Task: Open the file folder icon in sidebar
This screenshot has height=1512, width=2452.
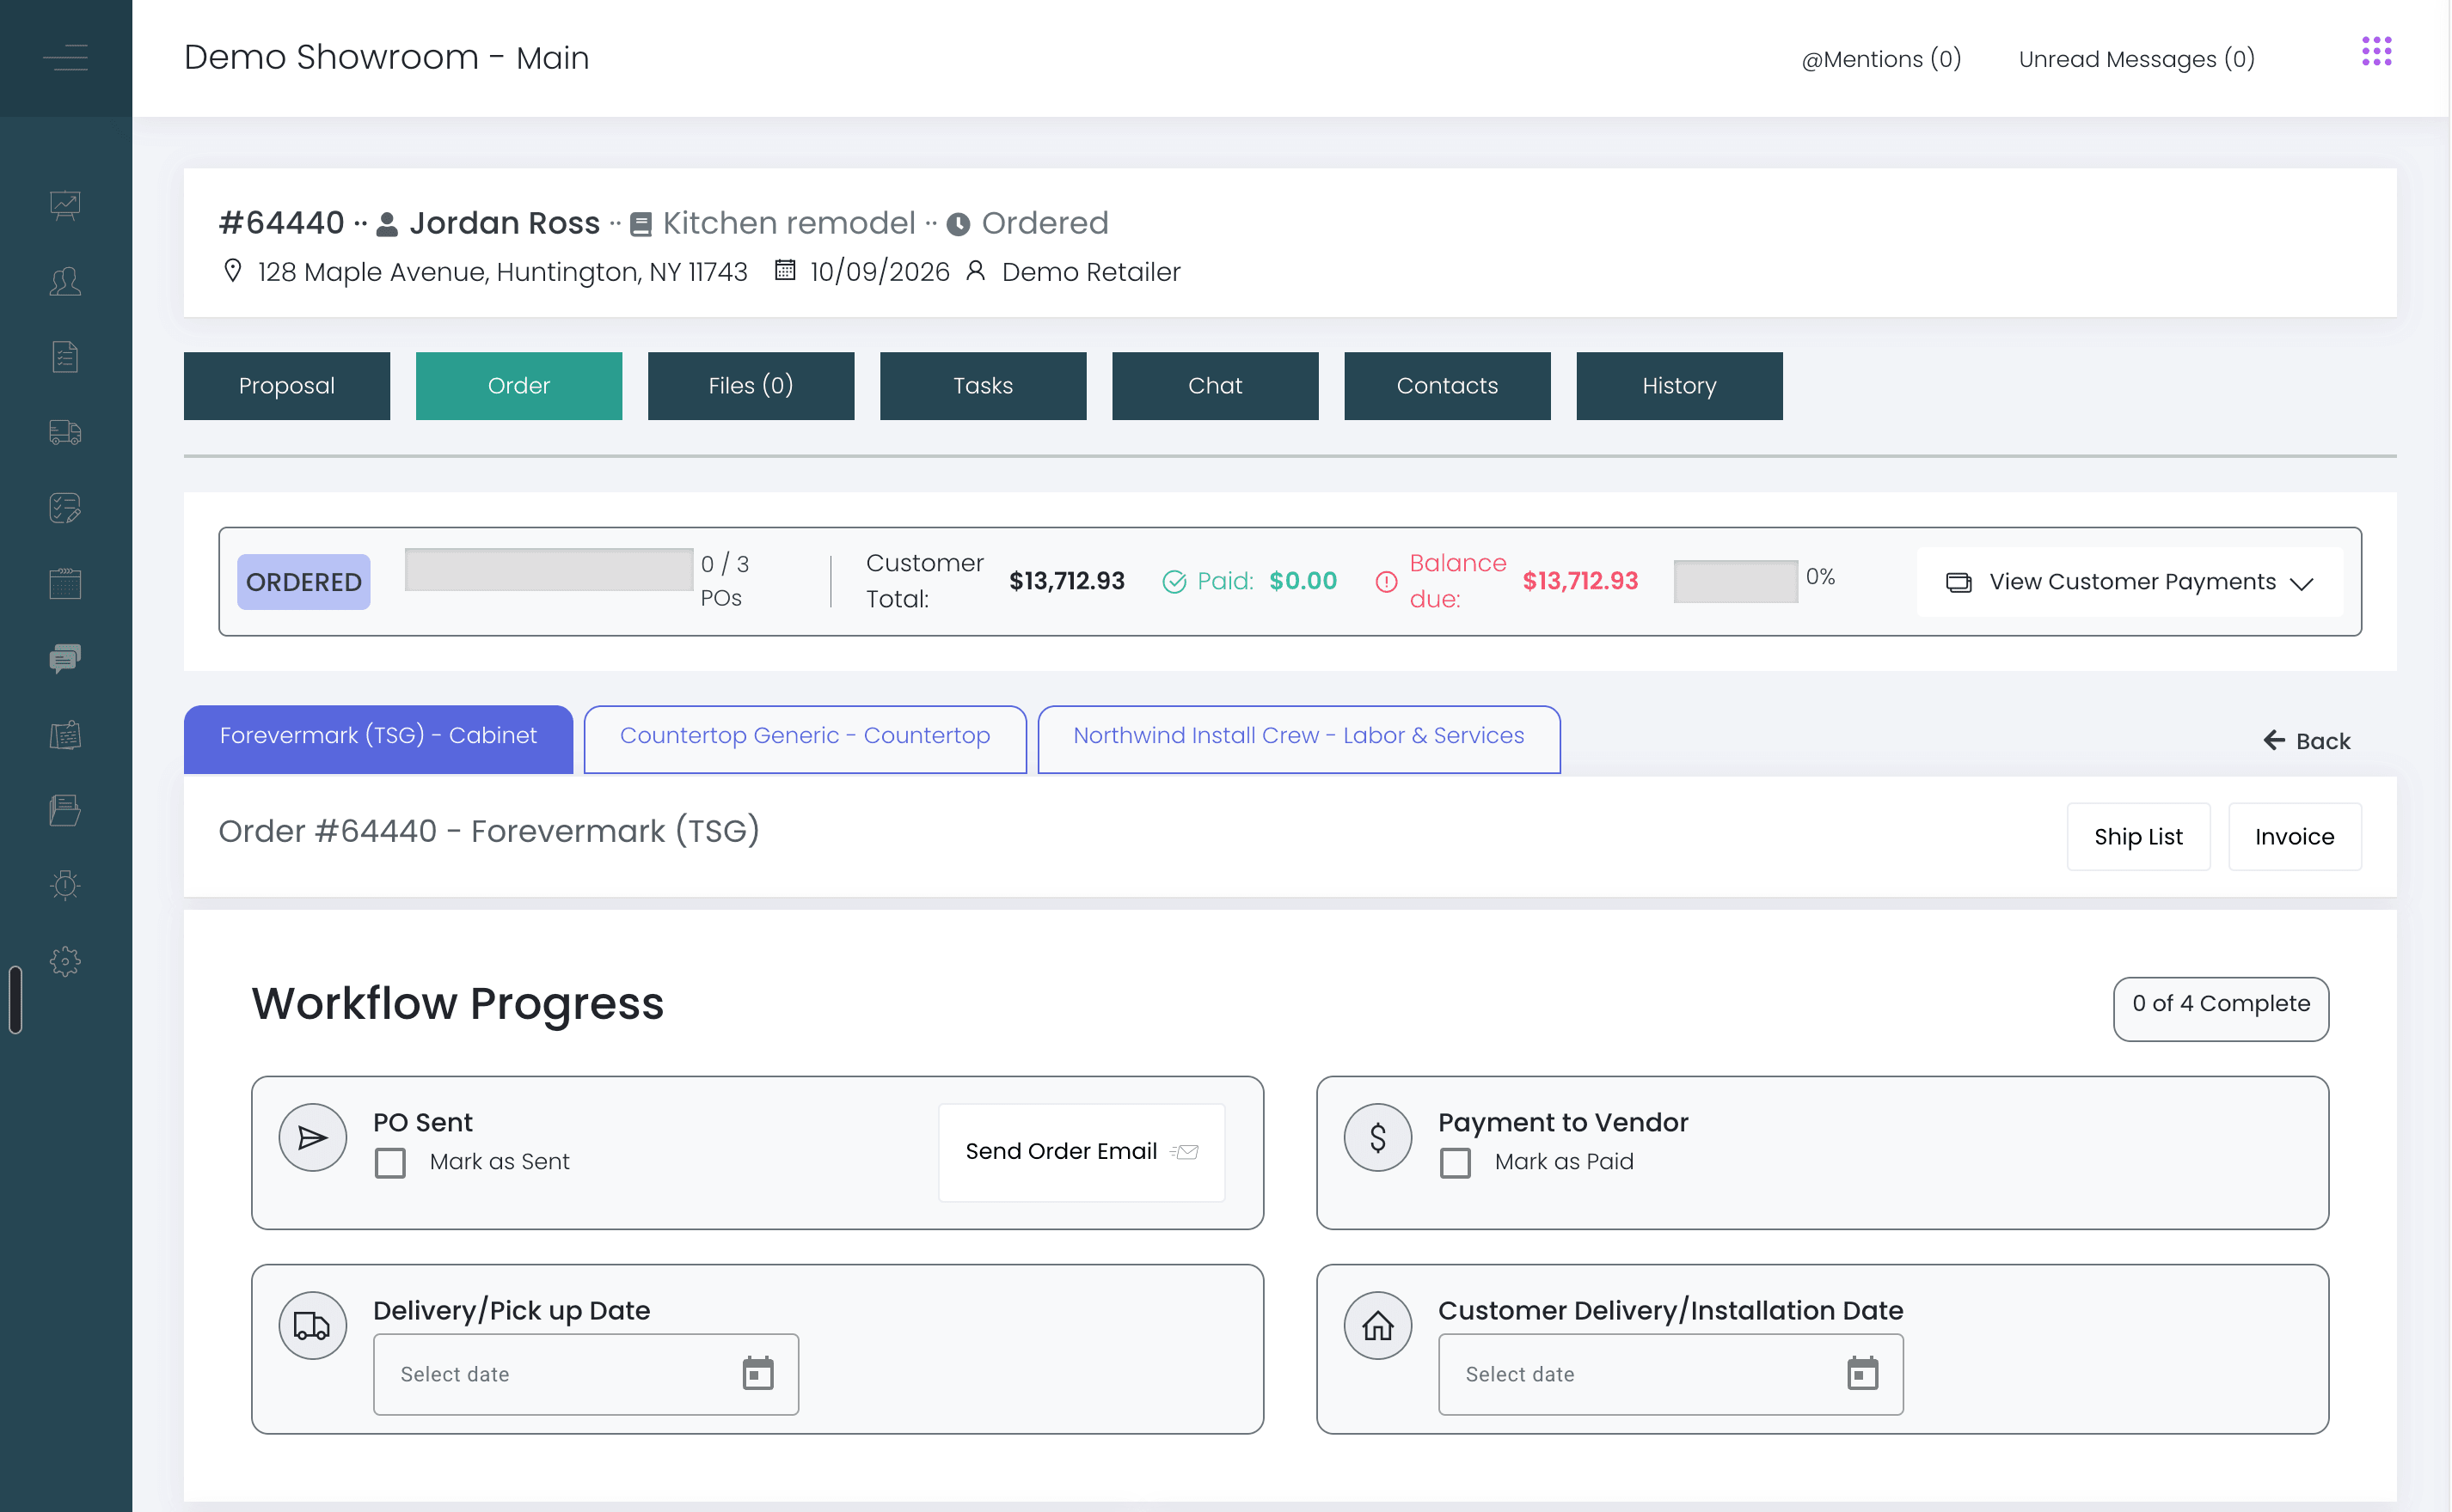Action: click(x=65, y=810)
